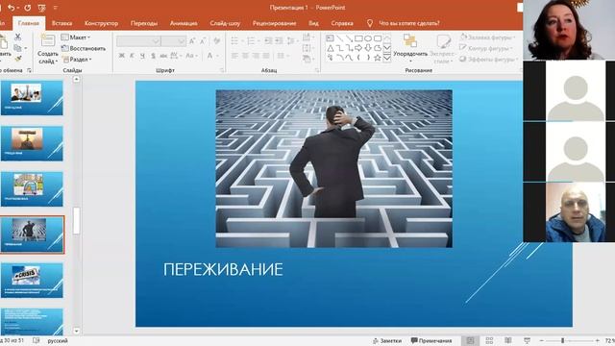Screen dimensions: 615x346
Task: Click the Что вы хотите сделать search box
Action: point(409,23)
